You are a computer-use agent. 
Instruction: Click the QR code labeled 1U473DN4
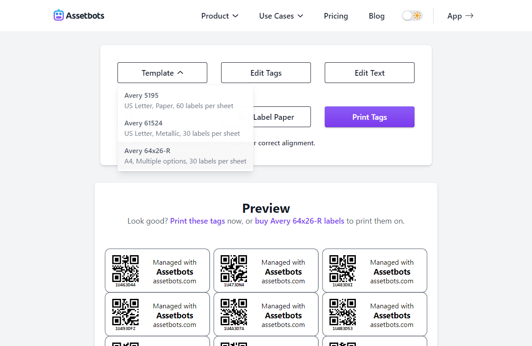[234, 269]
